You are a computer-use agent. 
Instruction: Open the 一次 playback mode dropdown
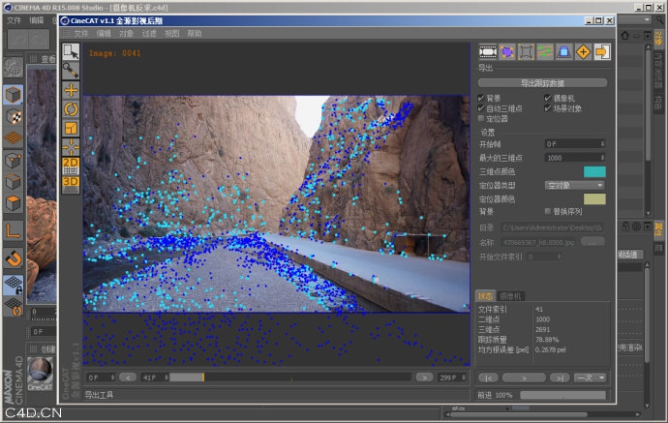point(590,378)
